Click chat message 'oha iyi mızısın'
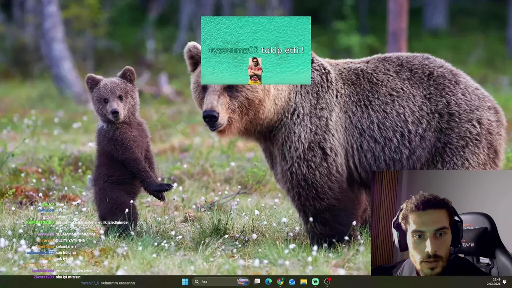 pos(68,277)
